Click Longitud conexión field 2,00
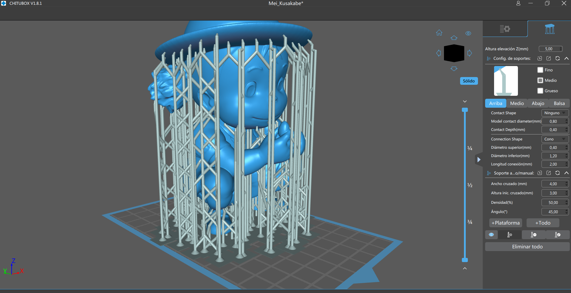Image resolution: width=571 pixels, height=293 pixels. [555, 164]
